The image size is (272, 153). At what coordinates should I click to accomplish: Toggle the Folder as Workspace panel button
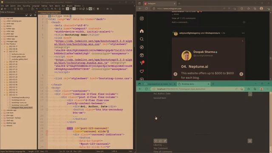[x=90, y=9]
